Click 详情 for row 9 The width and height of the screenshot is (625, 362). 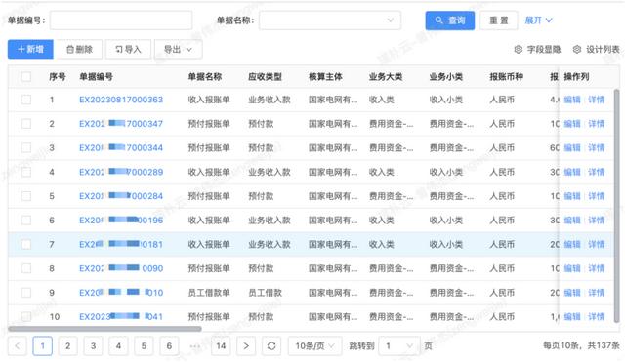[597, 293]
